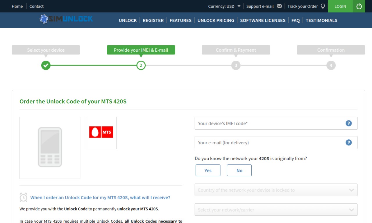Click the alarm clock icon beside the question
The height and width of the screenshot is (223, 372).
coord(24,197)
